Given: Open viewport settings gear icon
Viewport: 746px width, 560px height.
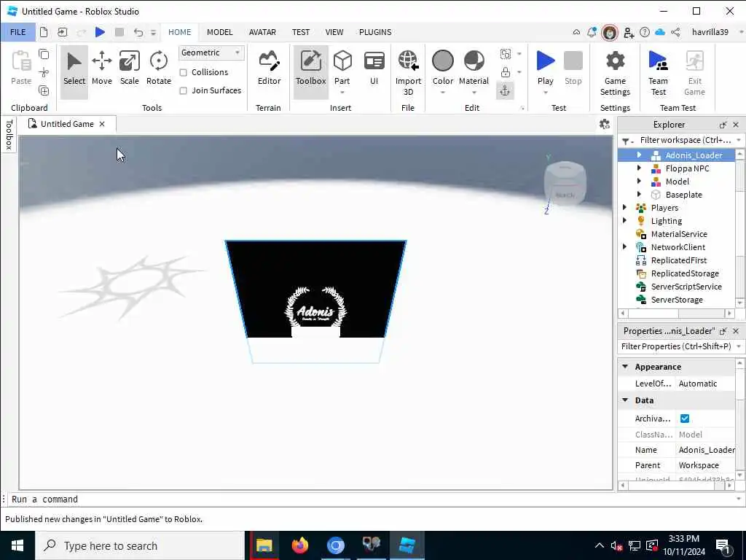Looking at the screenshot, I should [x=605, y=124].
